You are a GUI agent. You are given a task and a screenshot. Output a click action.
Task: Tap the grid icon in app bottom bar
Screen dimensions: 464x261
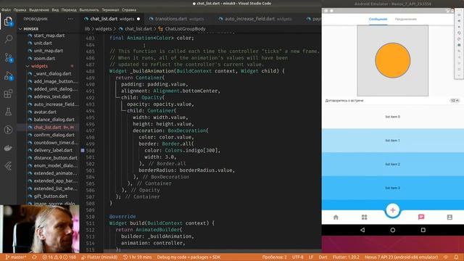tap(364, 217)
